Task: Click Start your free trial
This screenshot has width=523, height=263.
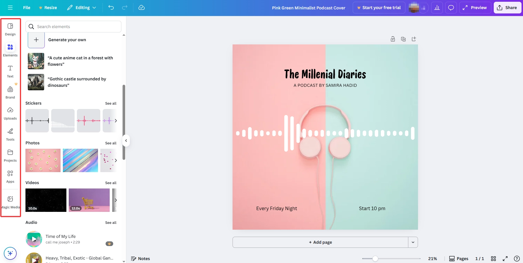Action: pos(379,8)
